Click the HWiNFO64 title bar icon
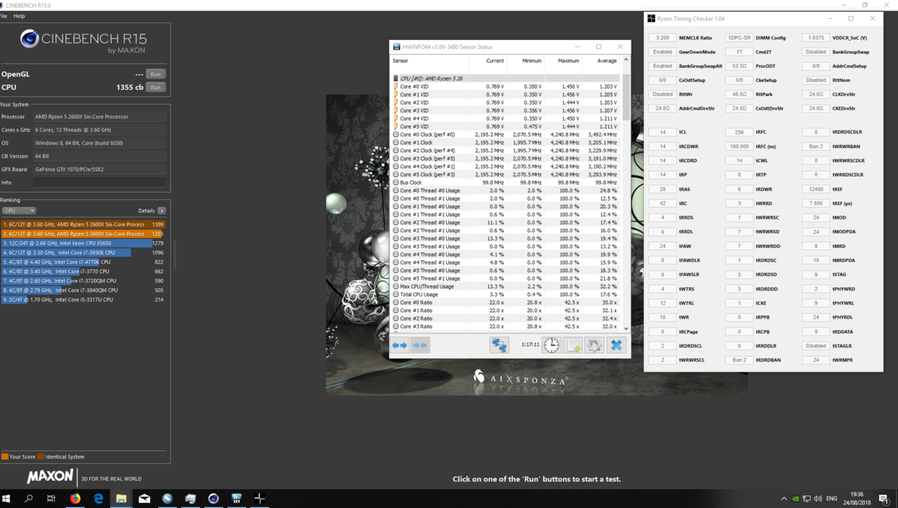The height and width of the screenshot is (508, 898). [x=397, y=47]
